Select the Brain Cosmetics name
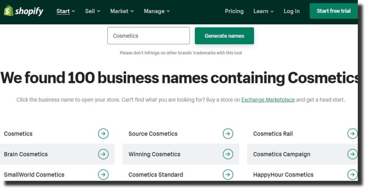The height and width of the screenshot is (188, 365). click(26, 154)
